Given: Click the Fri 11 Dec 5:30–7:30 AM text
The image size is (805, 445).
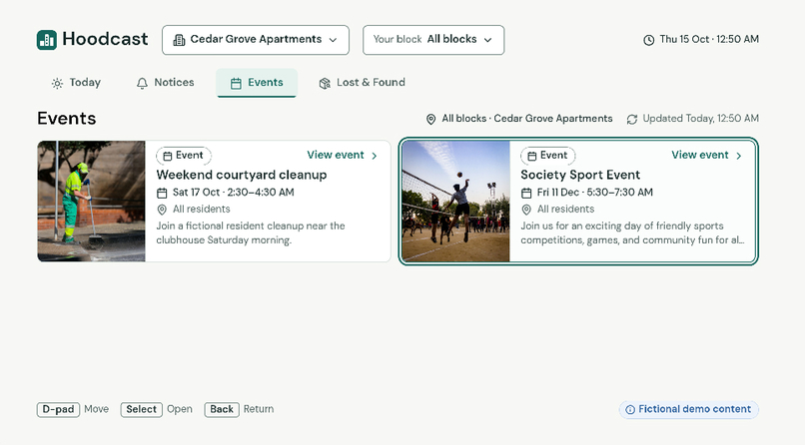Looking at the screenshot, I should click(595, 193).
